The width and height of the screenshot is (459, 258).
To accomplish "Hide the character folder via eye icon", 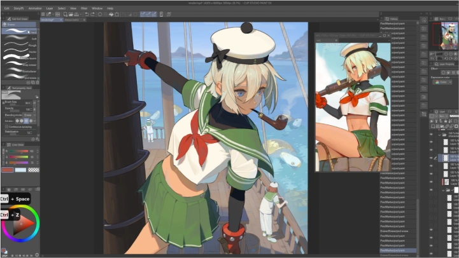I will 431,135.
